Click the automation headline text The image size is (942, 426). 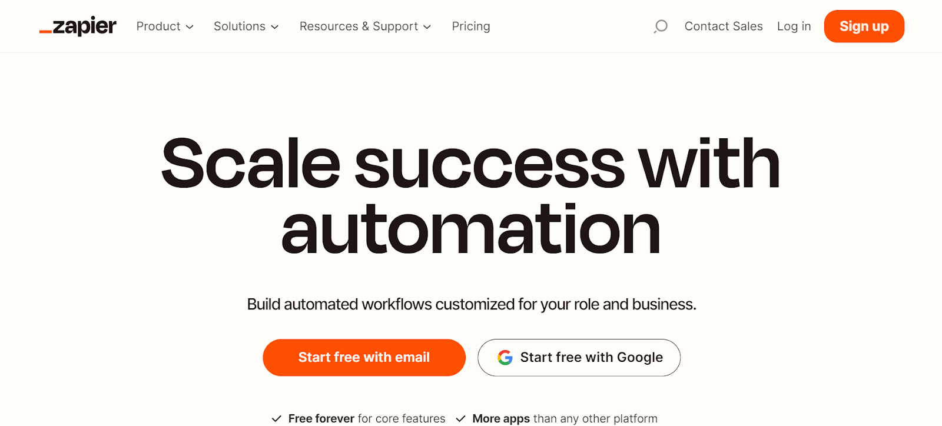point(471,227)
